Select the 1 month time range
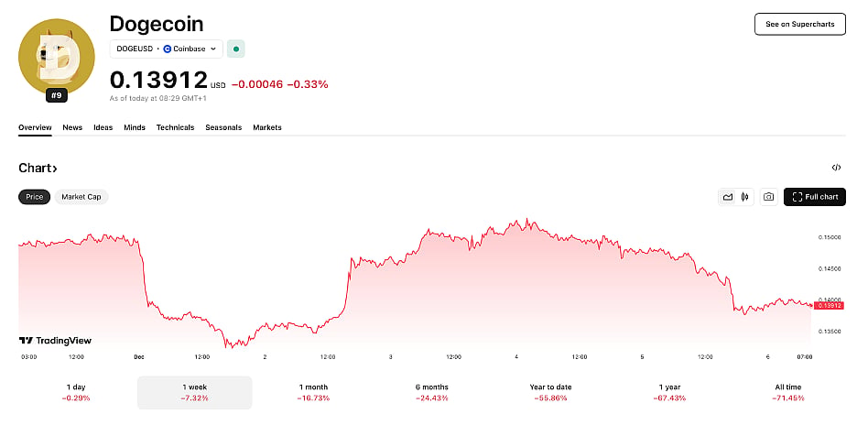 [313, 392]
